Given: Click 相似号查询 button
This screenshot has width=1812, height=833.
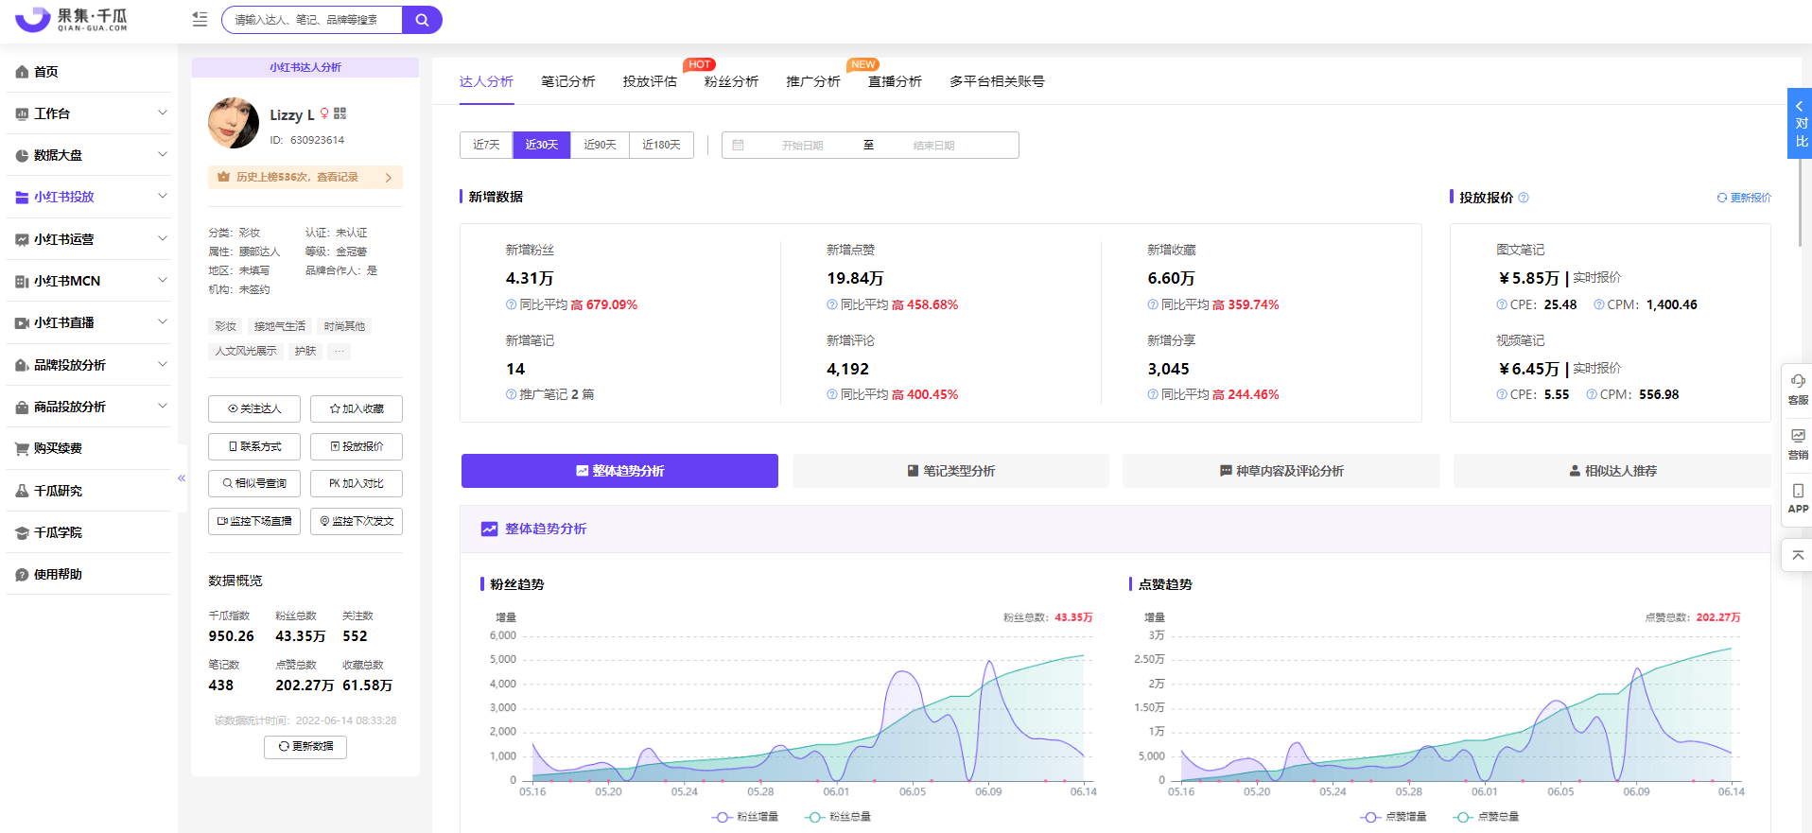Looking at the screenshot, I should tap(254, 483).
